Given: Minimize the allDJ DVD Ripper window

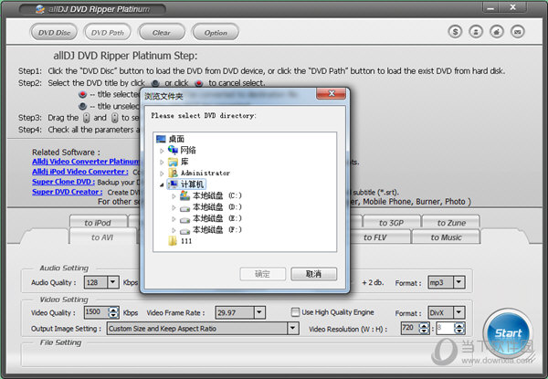Looking at the screenshot, I should pos(490,7).
